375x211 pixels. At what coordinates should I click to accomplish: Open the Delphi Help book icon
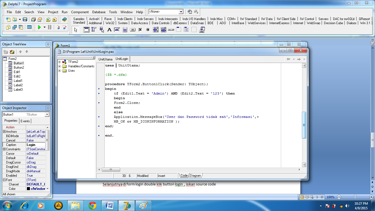pos(65,19)
